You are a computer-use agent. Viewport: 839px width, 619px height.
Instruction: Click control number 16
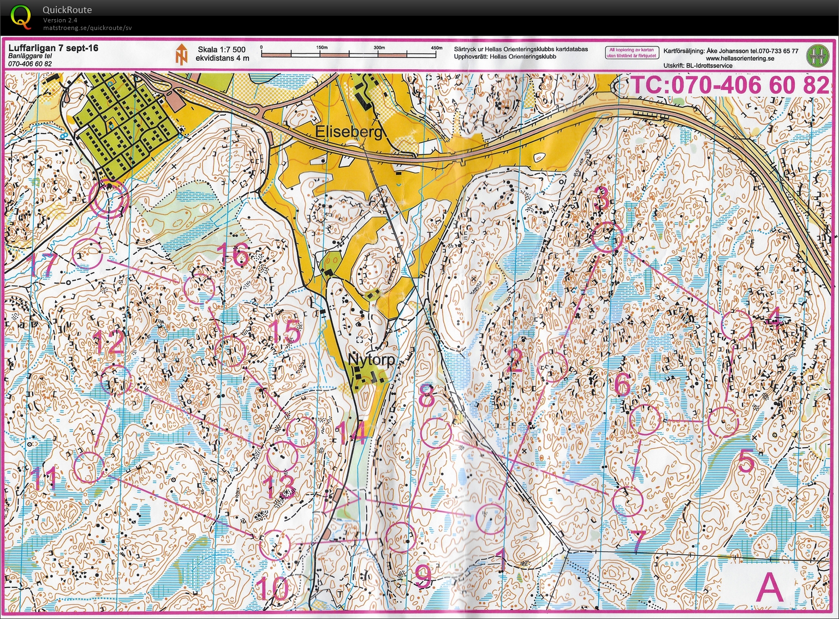tap(234, 254)
